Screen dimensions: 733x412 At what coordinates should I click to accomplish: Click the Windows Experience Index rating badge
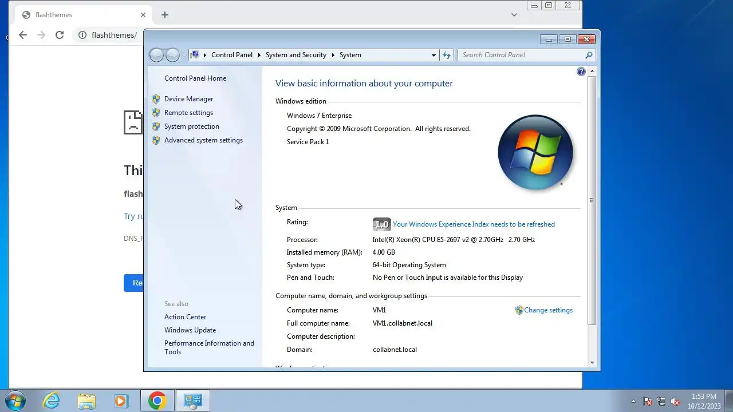coord(381,224)
